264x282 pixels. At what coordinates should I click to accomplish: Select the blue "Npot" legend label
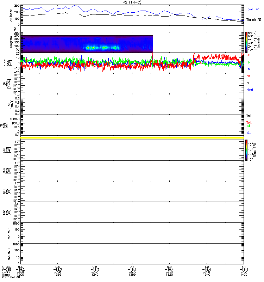coord(250,90)
